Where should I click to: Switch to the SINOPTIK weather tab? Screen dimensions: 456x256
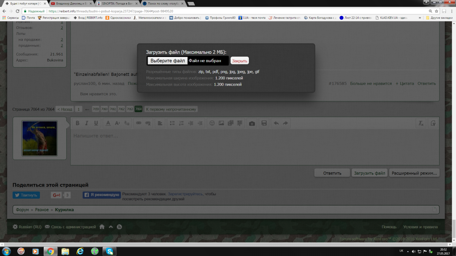pos(117,3)
